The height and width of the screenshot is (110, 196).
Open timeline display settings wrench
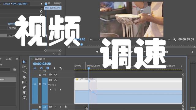point(61,68)
